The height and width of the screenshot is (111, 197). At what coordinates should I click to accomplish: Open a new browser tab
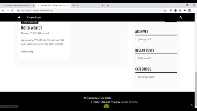click(x=108, y=6)
